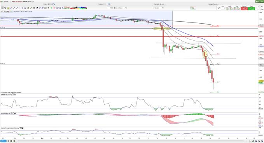This screenshot has height=143, width=264.
Task: Select the cursor pointer tool
Action: [2, 8]
